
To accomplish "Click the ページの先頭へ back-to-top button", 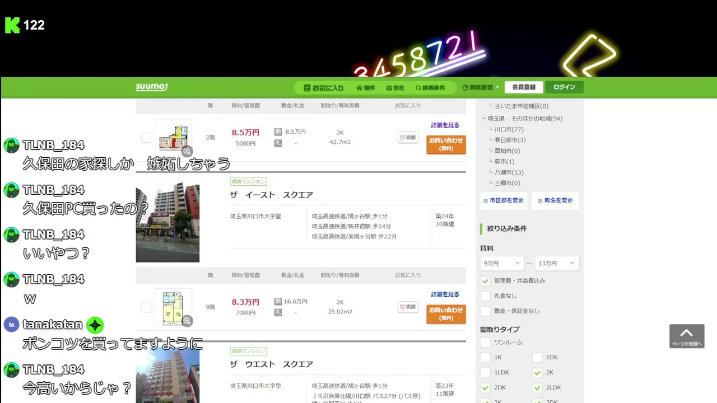I will (x=687, y=336).
